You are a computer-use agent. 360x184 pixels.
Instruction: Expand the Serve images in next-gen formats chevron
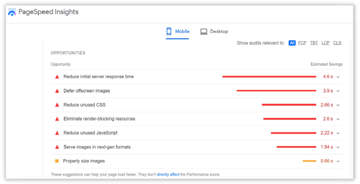tap(338, 147)
